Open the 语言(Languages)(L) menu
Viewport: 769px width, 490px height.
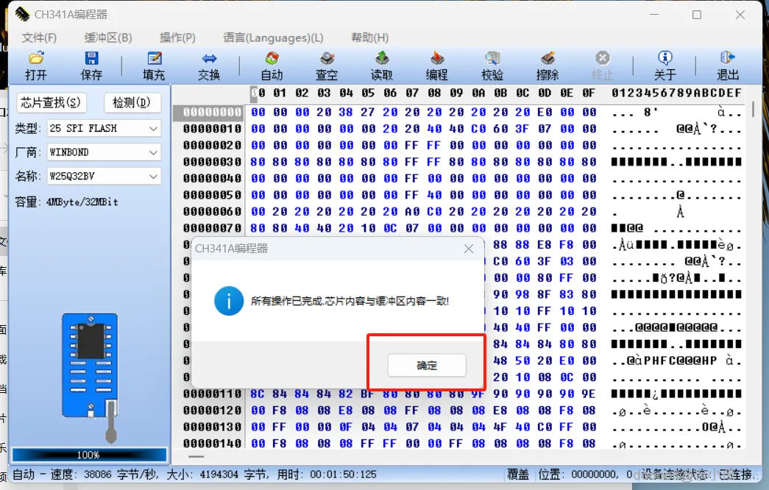click(x=273, y=38)
